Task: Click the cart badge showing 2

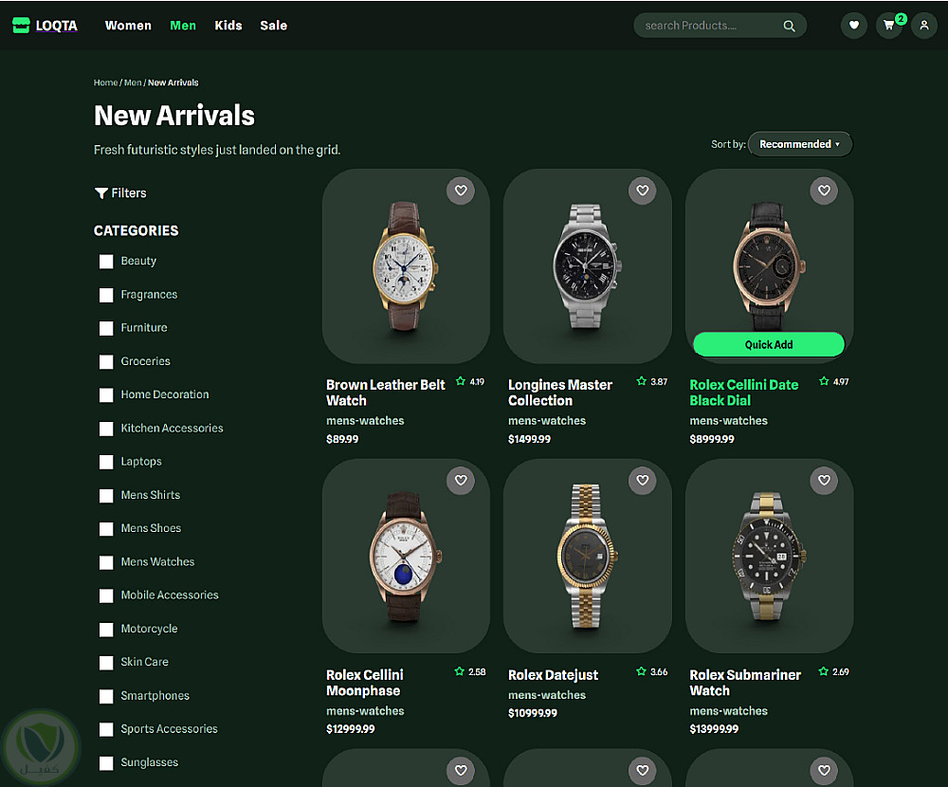Action: coord(901,19)
